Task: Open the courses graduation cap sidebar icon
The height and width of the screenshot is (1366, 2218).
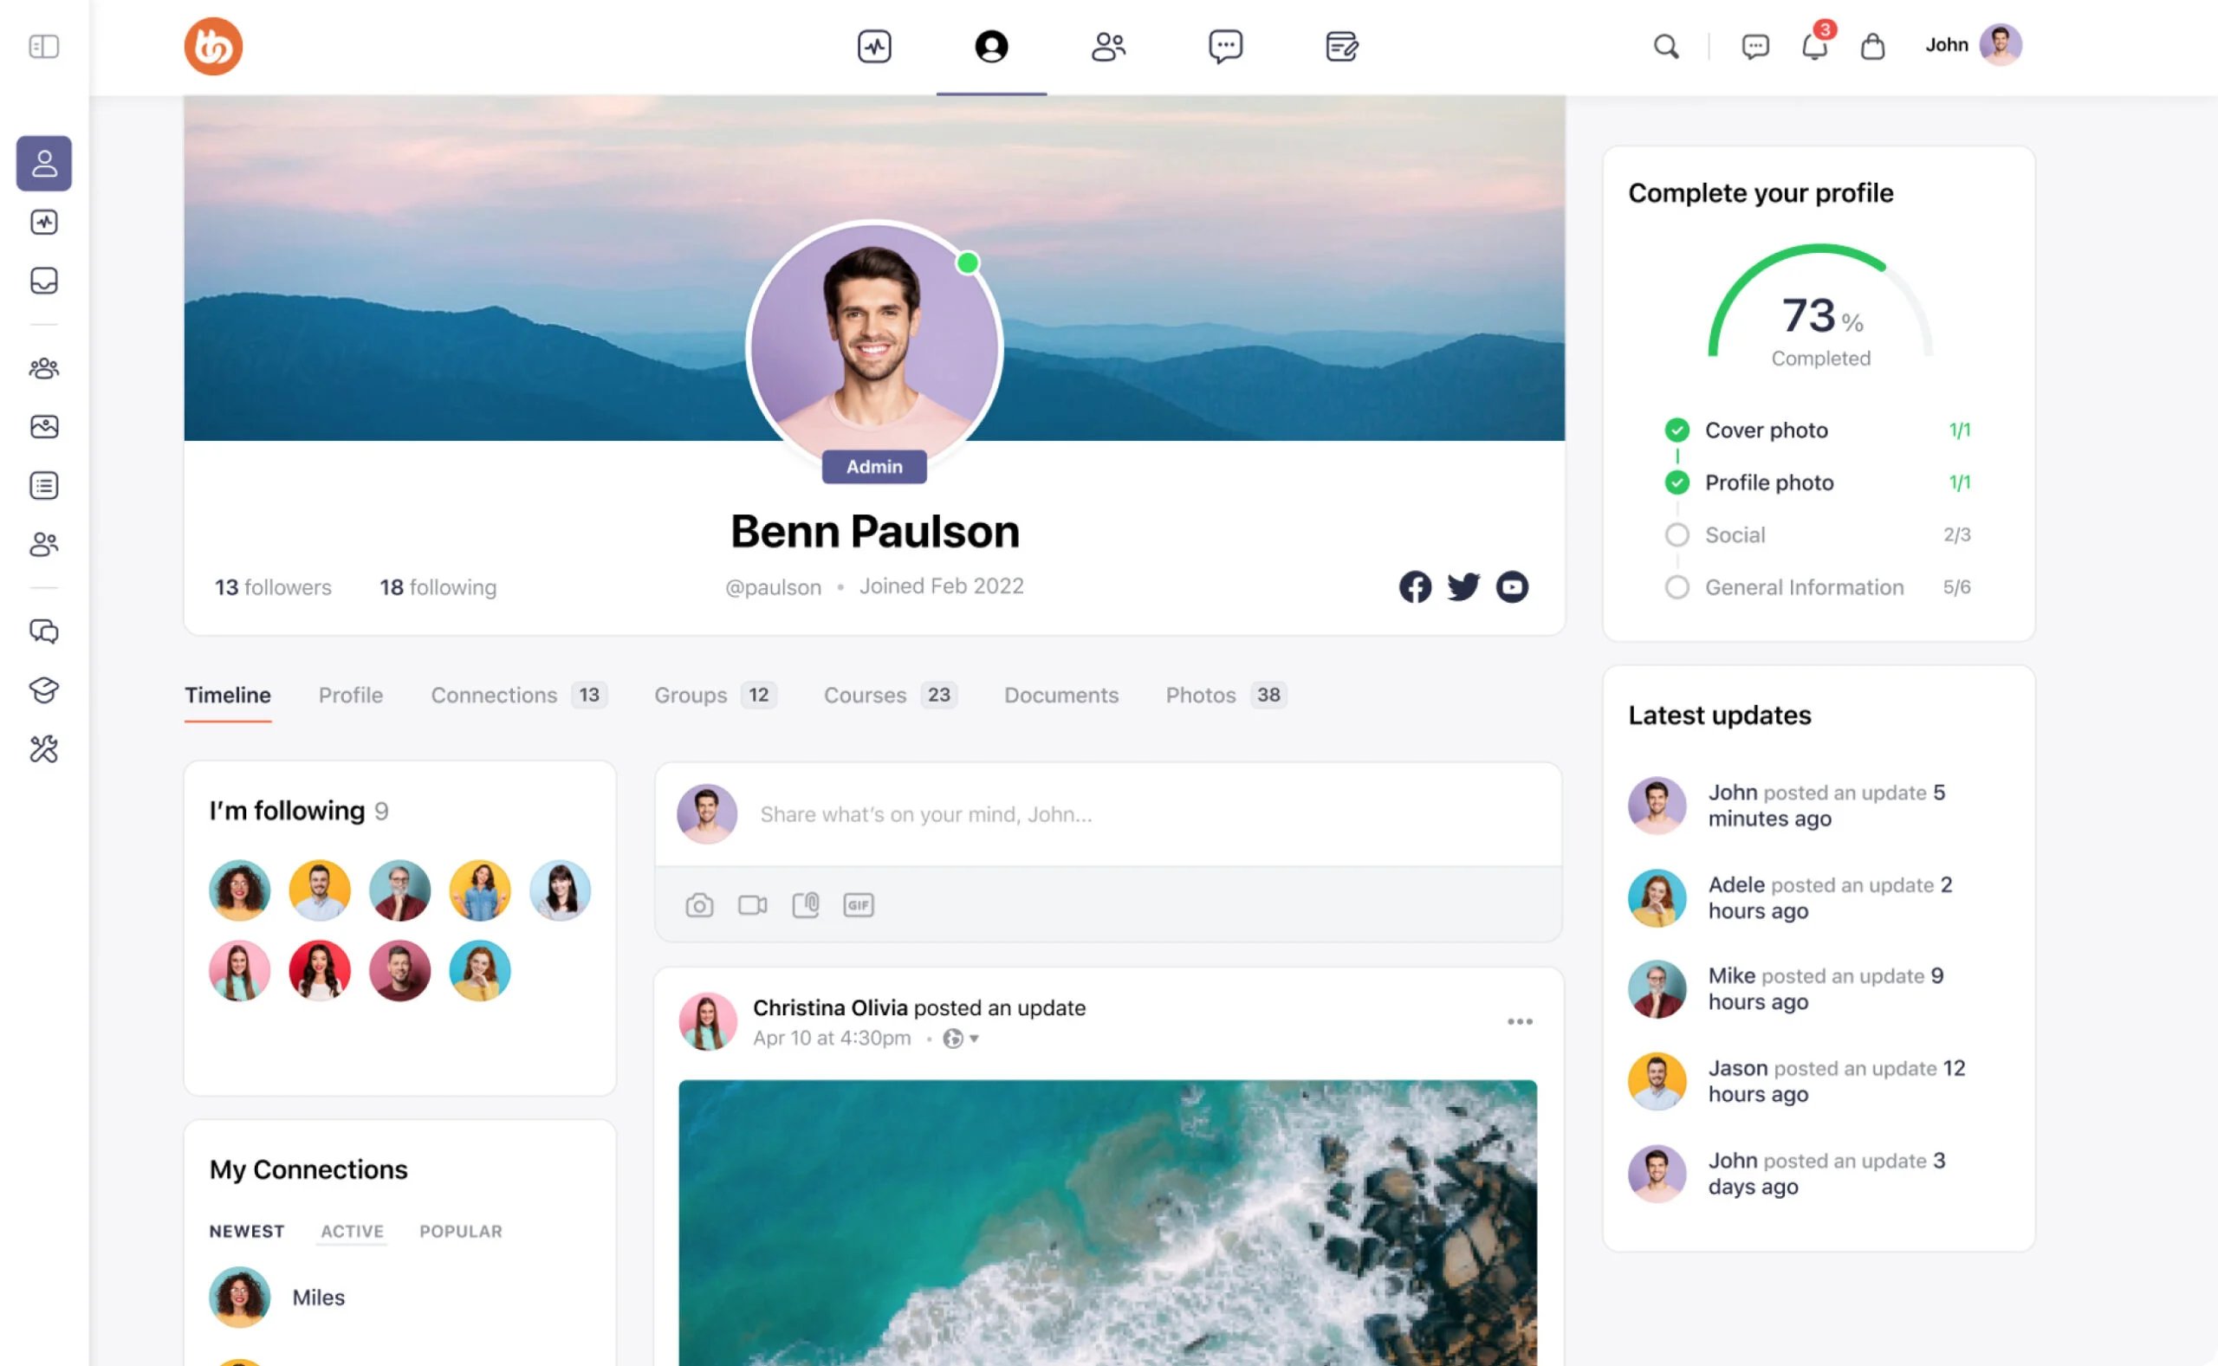Action: point(43,690)
